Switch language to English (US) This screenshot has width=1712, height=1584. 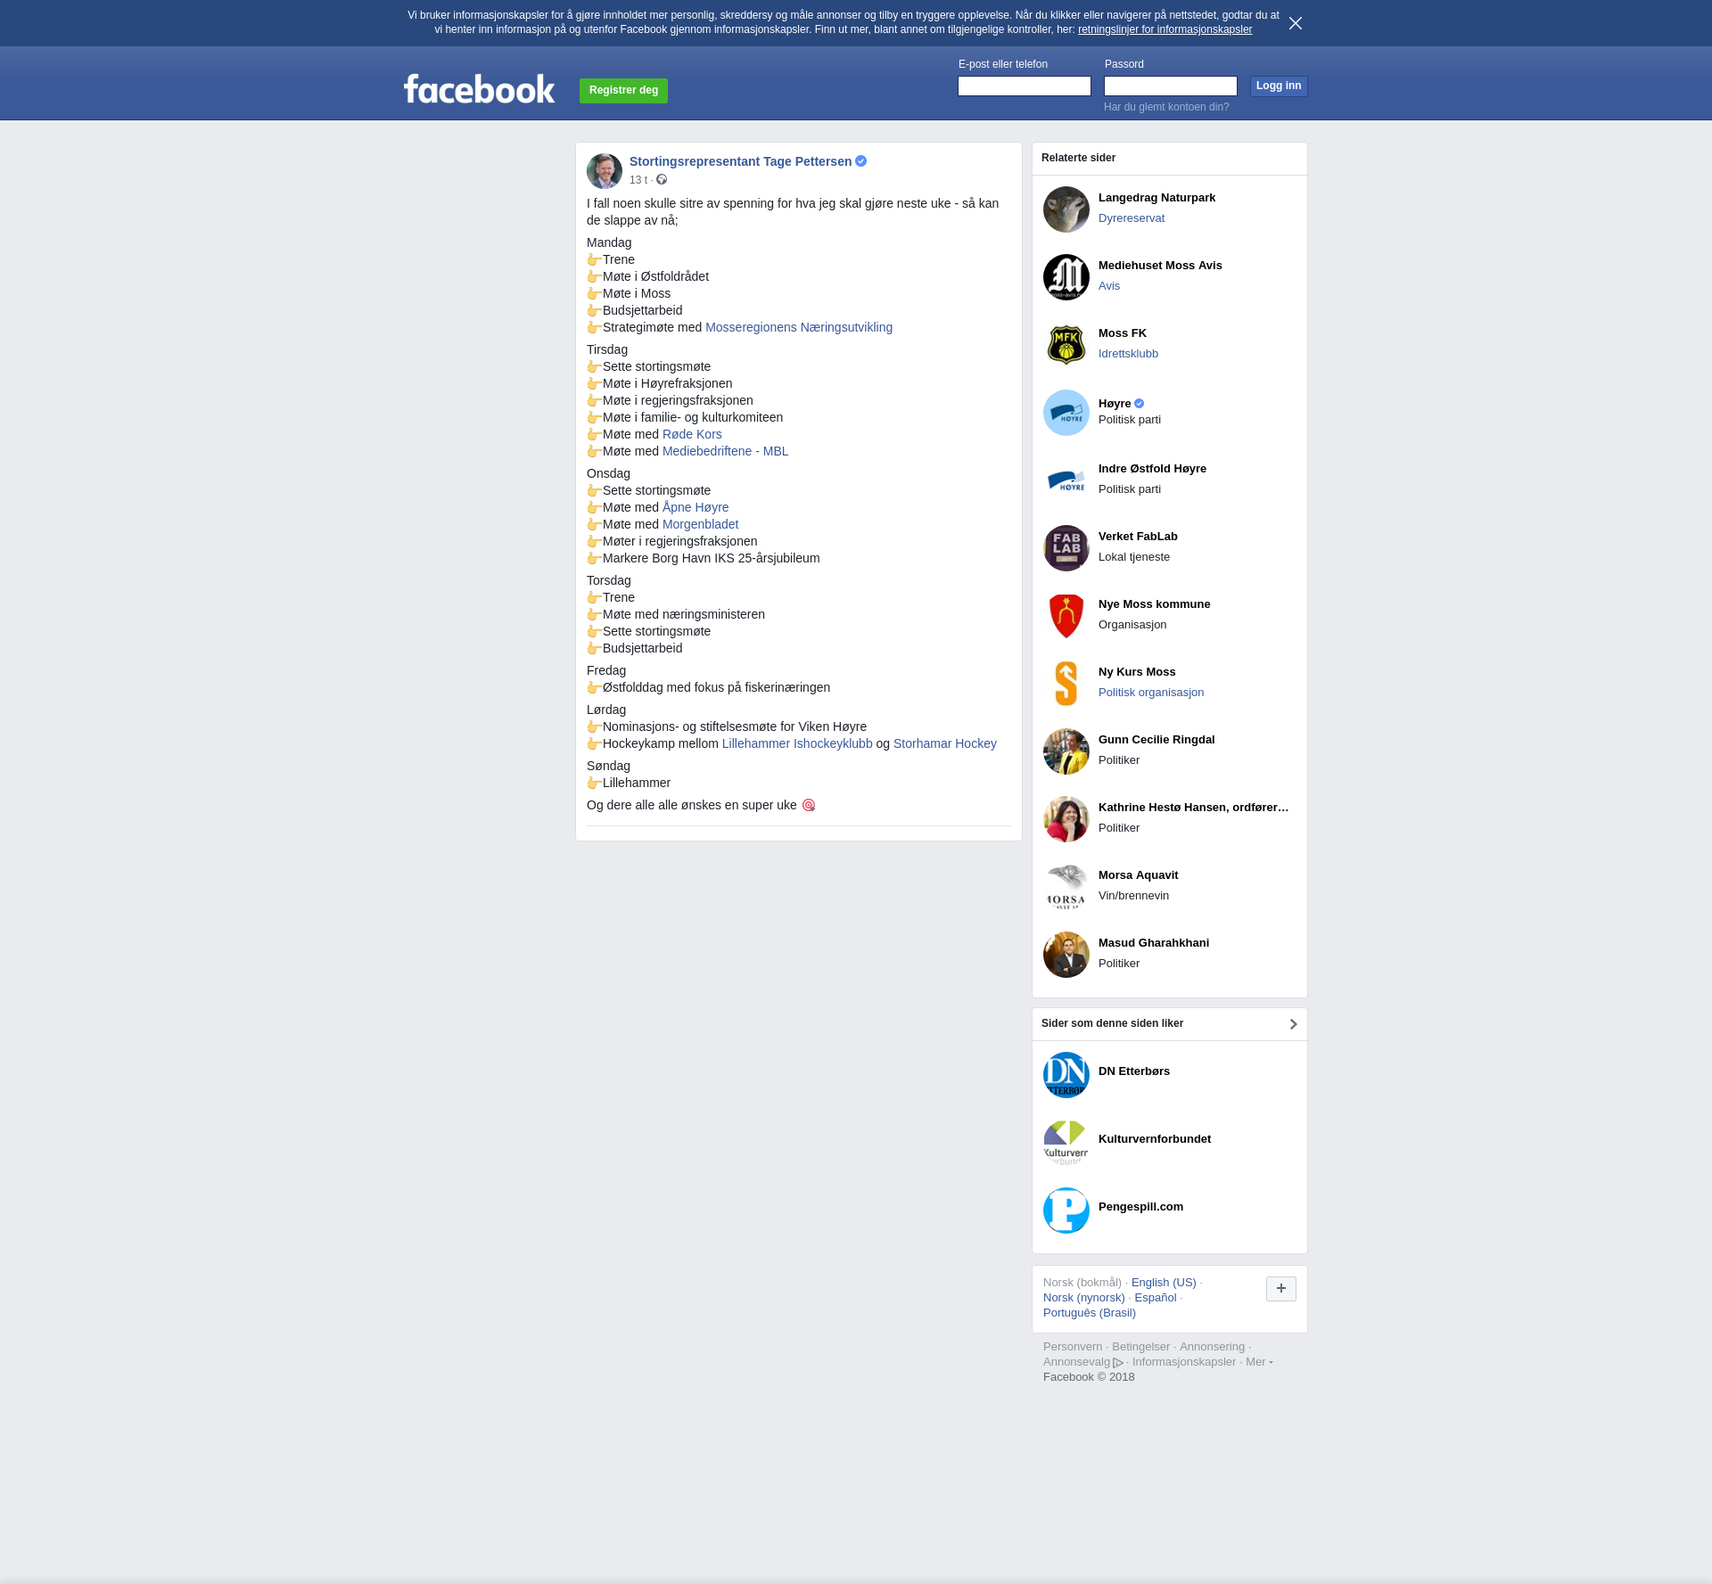(x=1164, y=1283)
